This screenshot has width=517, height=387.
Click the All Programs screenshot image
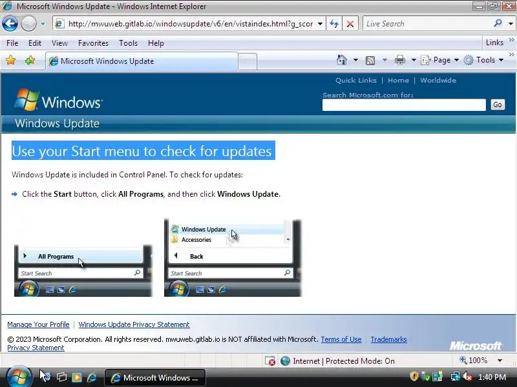click(x=83, y=270)
